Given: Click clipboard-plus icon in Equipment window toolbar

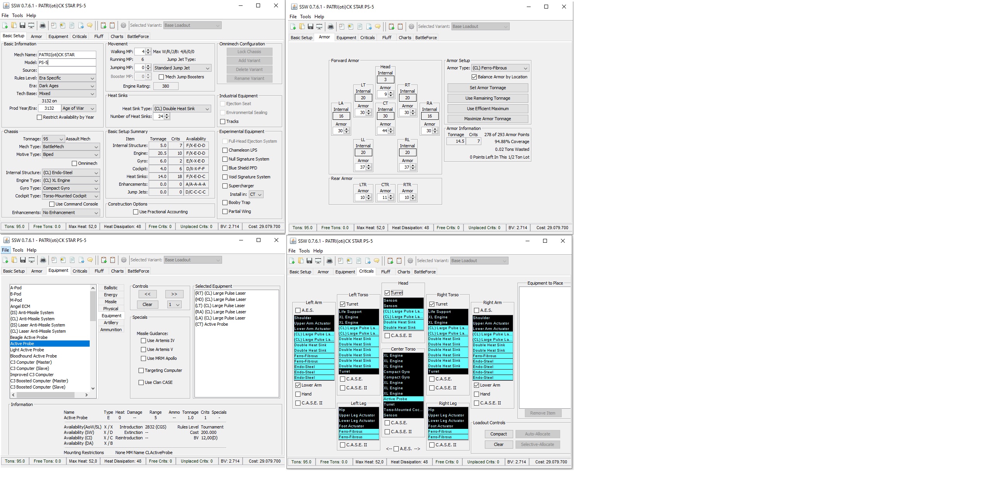Looking at the screenshot, I should tap(104, 260).
